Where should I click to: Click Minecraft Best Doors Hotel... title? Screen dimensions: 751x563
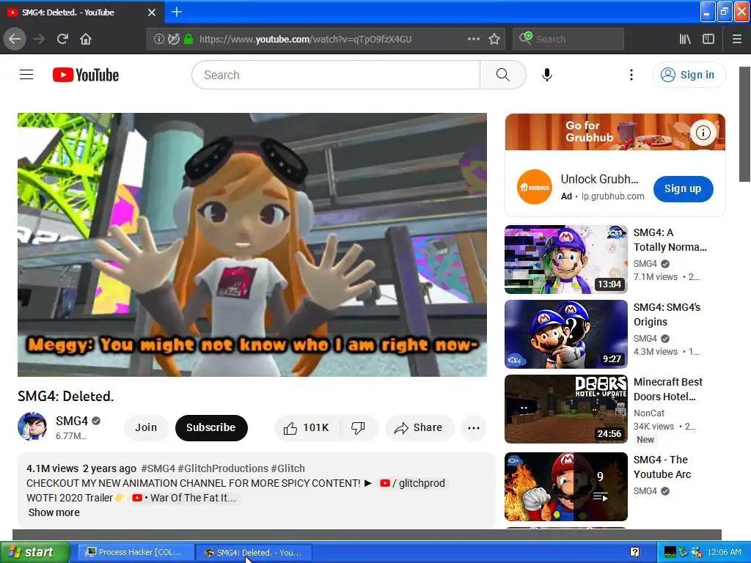[x=667, y=389]
